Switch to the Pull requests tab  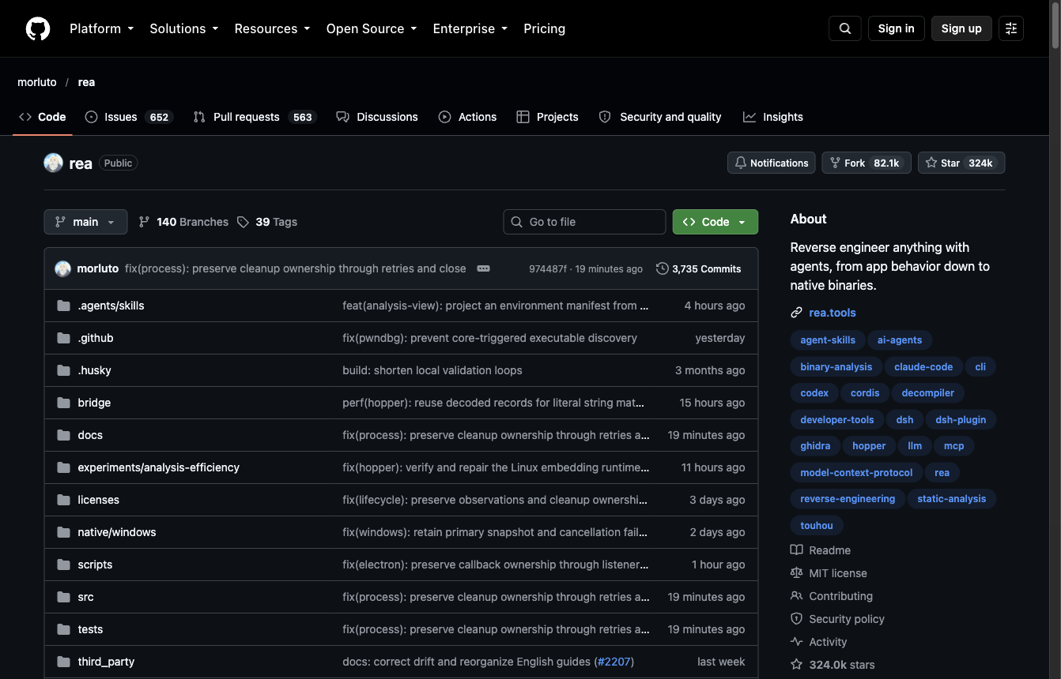pos(255,117)
